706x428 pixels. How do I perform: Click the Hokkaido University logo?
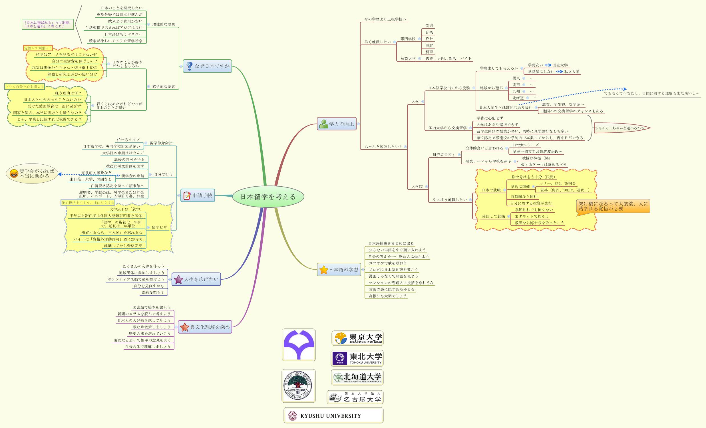358,377
